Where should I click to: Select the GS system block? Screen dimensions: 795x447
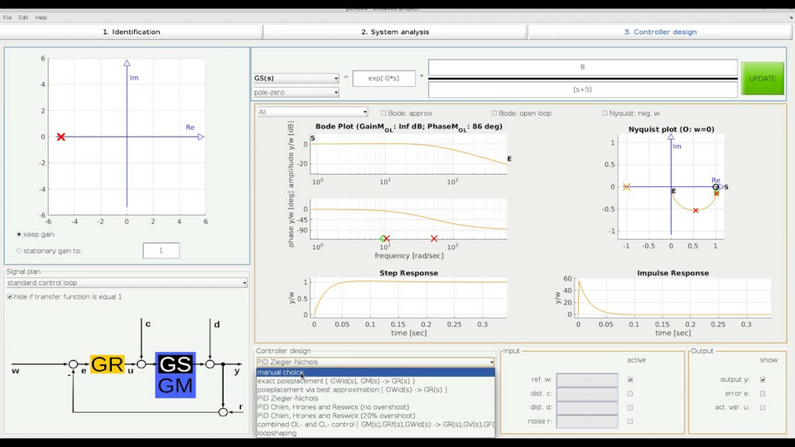(176, 364)
